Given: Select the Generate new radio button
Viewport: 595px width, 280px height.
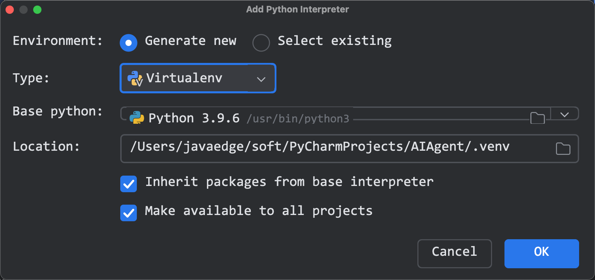Looking at the screenshot, I should 129,43.
